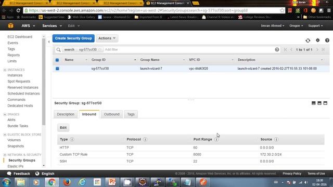Click the info icon next to Type
333x187 pixels.
pyautogui.click(x=72, y=139)
